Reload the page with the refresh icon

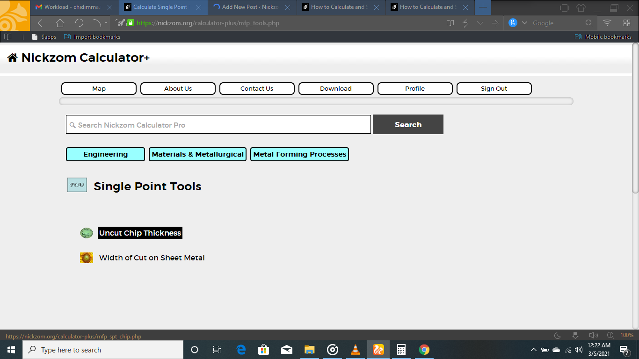pyautogui.click(x=79, y=23)
